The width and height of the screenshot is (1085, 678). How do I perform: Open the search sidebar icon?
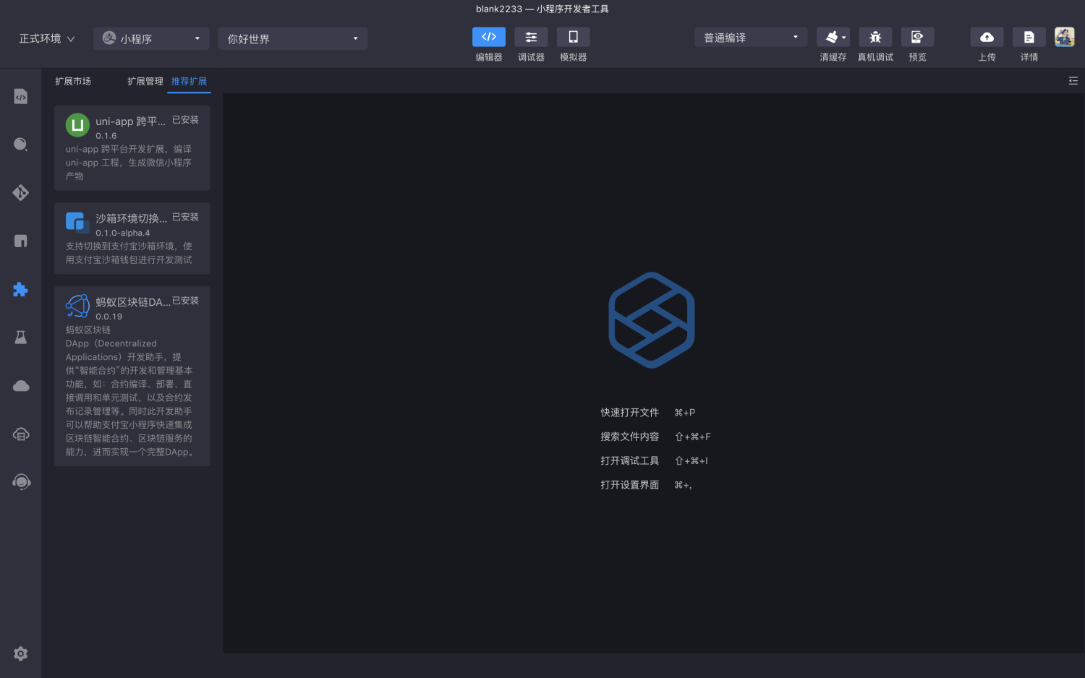point(21,145)
